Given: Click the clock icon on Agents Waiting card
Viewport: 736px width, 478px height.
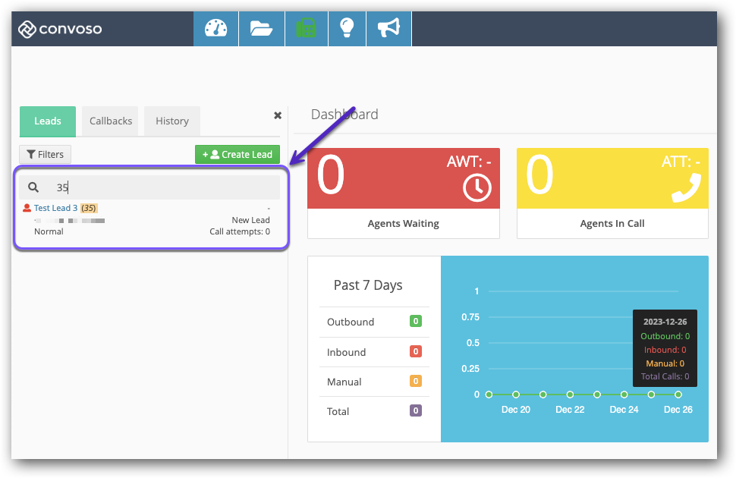Looking at the screenshot, I should pyautogui.click(x=477, y=188).
